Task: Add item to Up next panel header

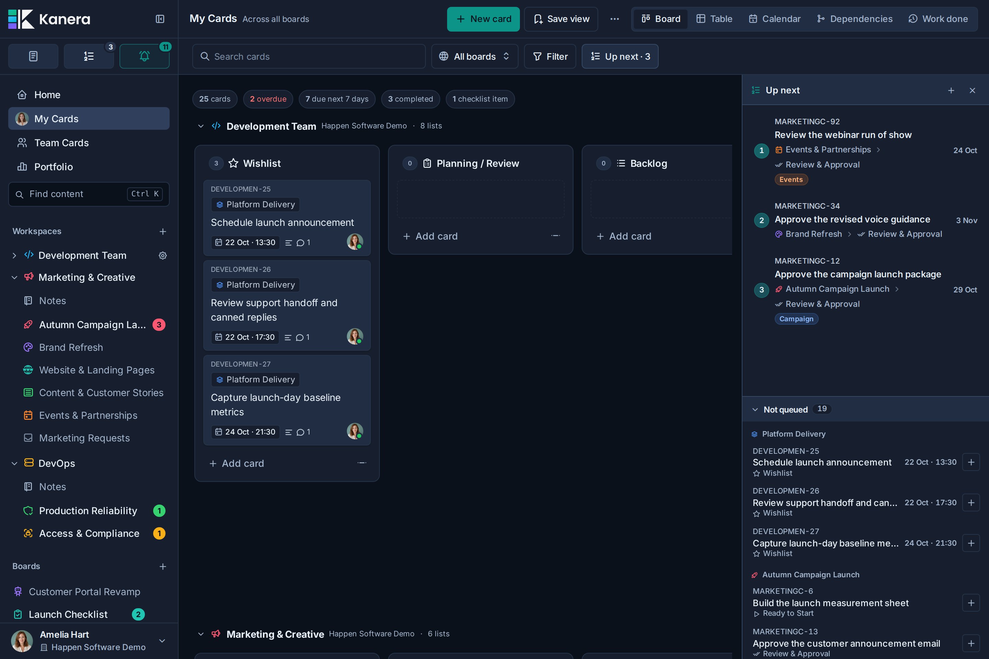Action: pos(951,90)
